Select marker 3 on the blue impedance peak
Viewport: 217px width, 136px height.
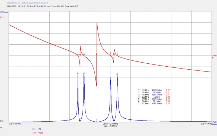(84, 73)
